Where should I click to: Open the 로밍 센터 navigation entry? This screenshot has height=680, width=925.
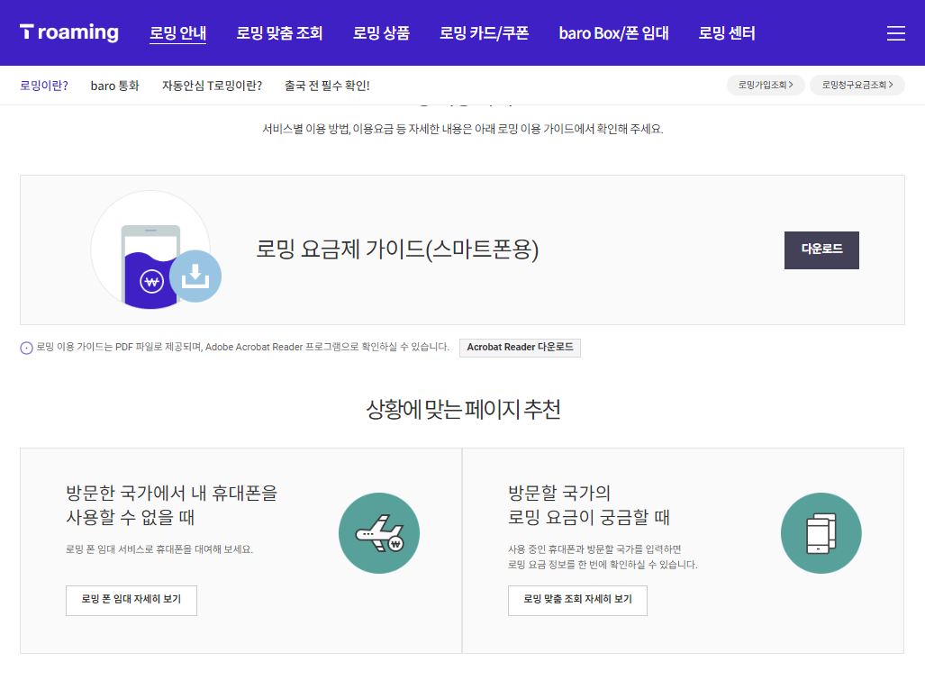(x=726, y=32)
